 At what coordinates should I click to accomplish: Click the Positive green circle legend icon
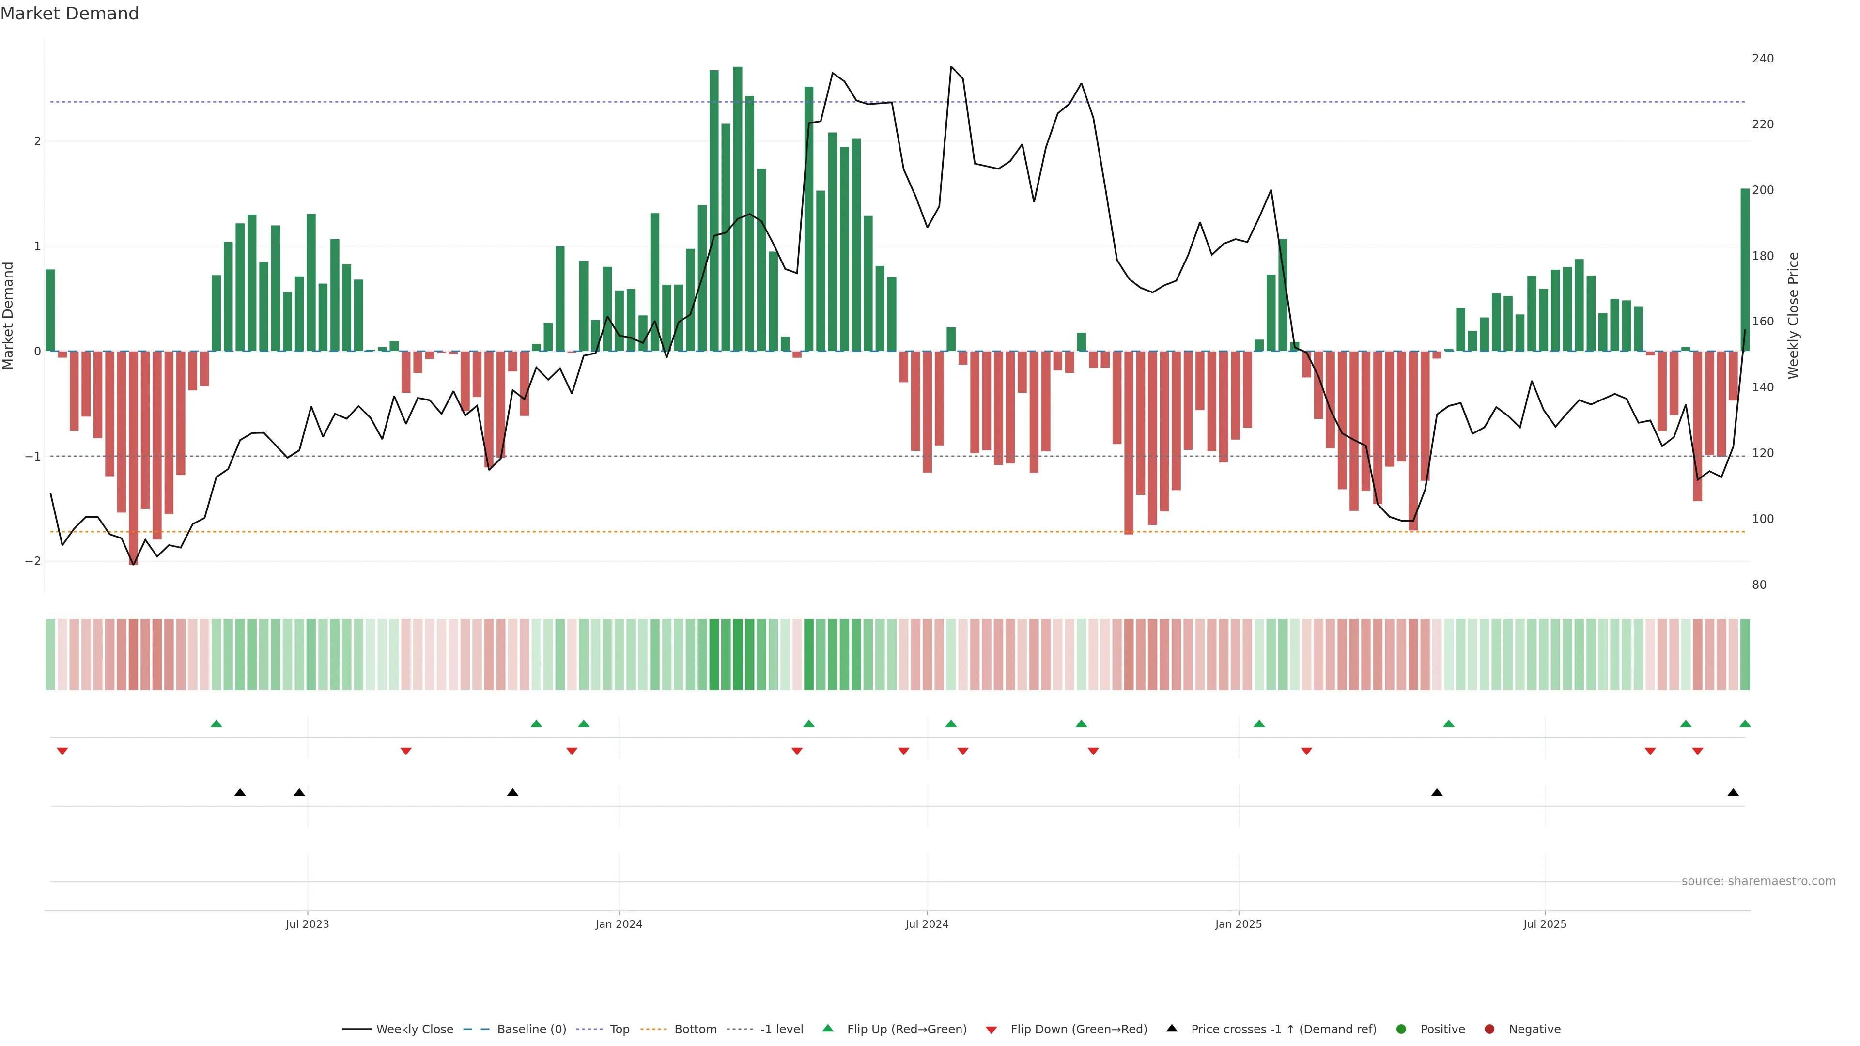tap(1401, 1030)
